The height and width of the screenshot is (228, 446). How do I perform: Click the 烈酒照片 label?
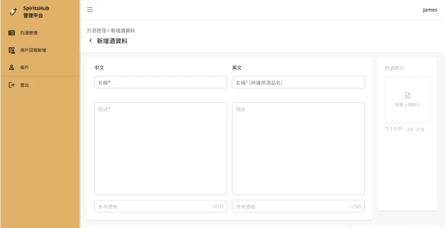coord(394,68)
